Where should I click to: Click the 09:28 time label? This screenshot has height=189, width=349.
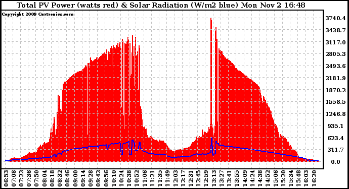coord(91,178)
